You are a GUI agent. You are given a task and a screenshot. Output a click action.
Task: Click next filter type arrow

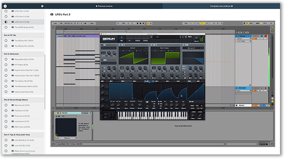coord(203,48)
